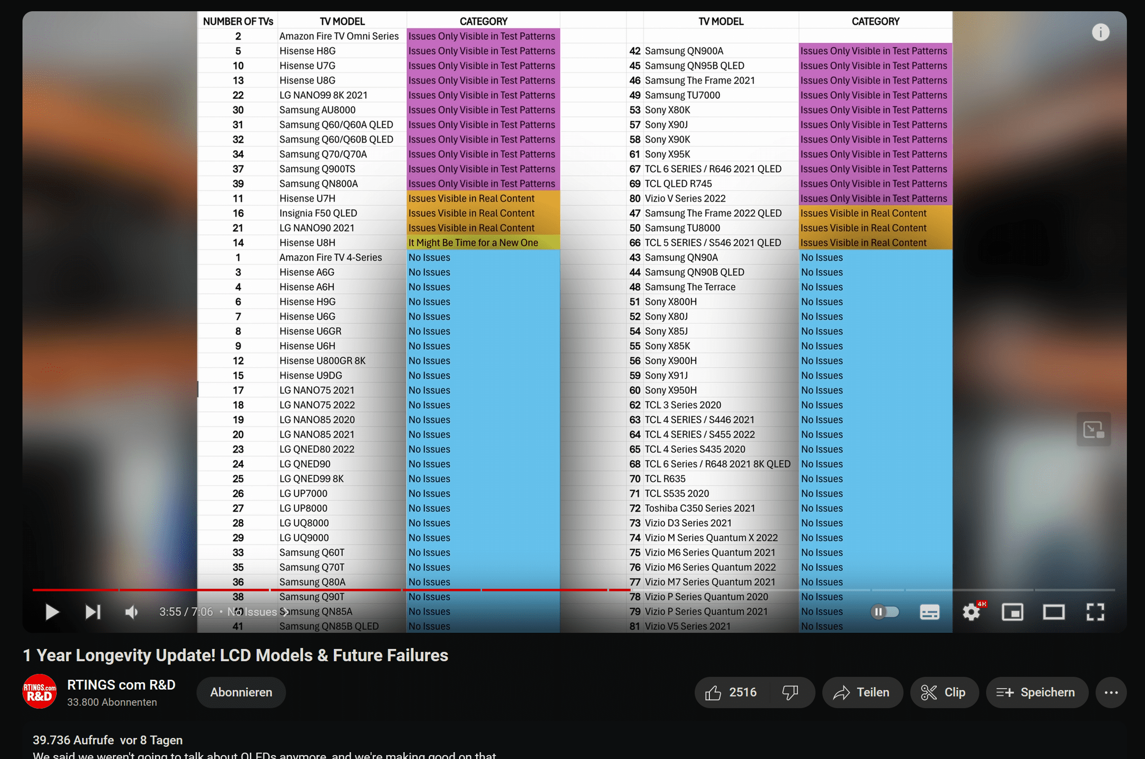Open RTINGS com R&D channel avatar
The width and height of the screenshot is (1145, 759).
coord(40,691)
